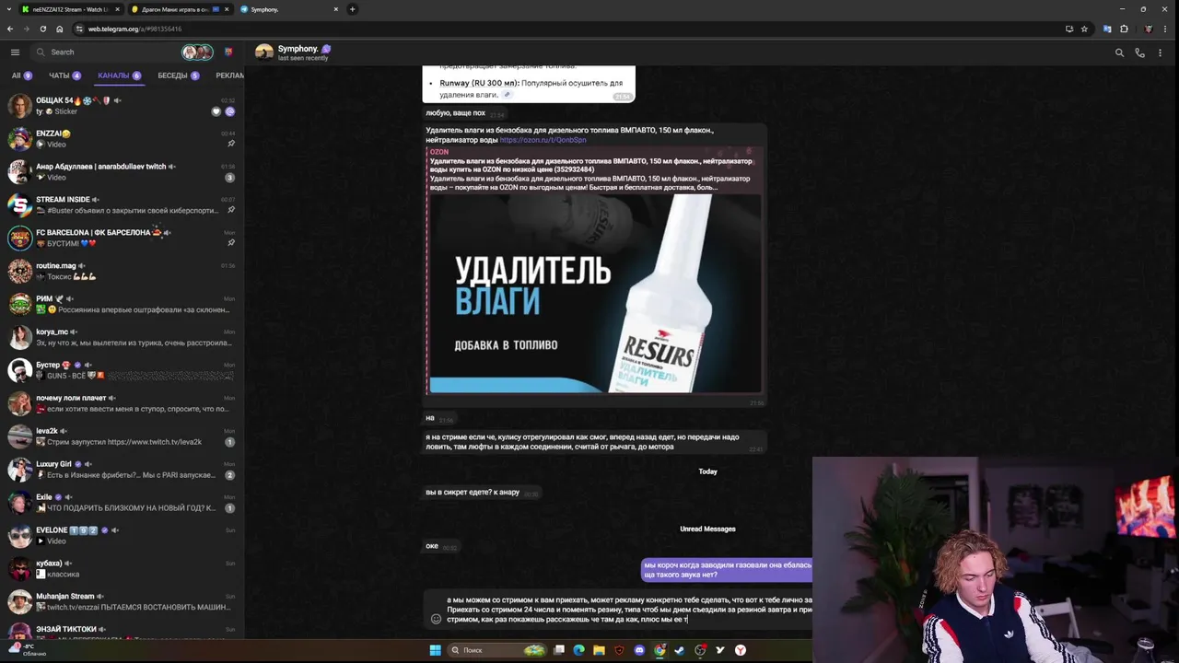
Task: Open routine.mag channel
Action: 122,271
